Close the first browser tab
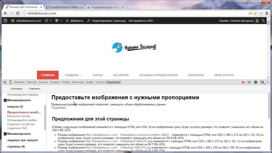Viewport: 272px width, 153px height. (x=41, y=7)
